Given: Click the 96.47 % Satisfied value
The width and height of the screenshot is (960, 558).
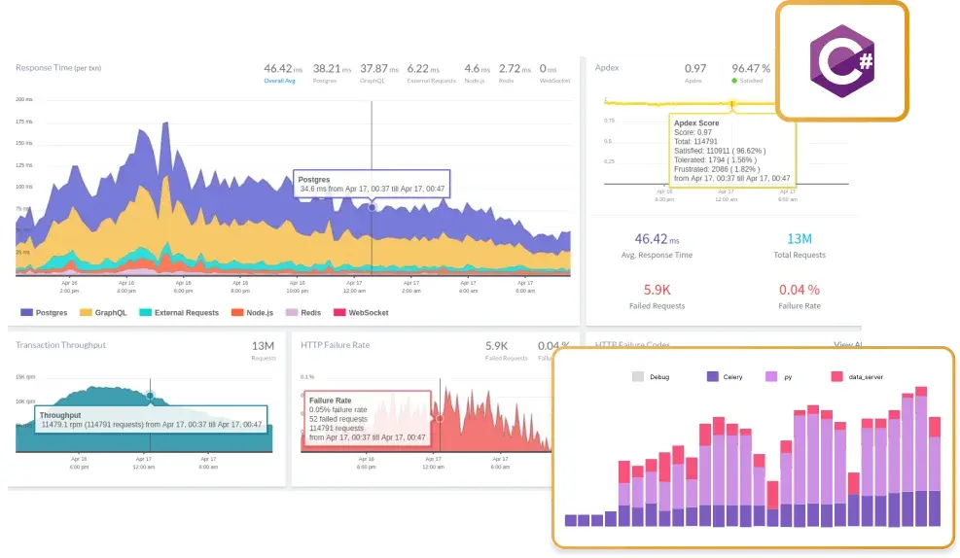Looking at the screenshot, I should point(751,68).
